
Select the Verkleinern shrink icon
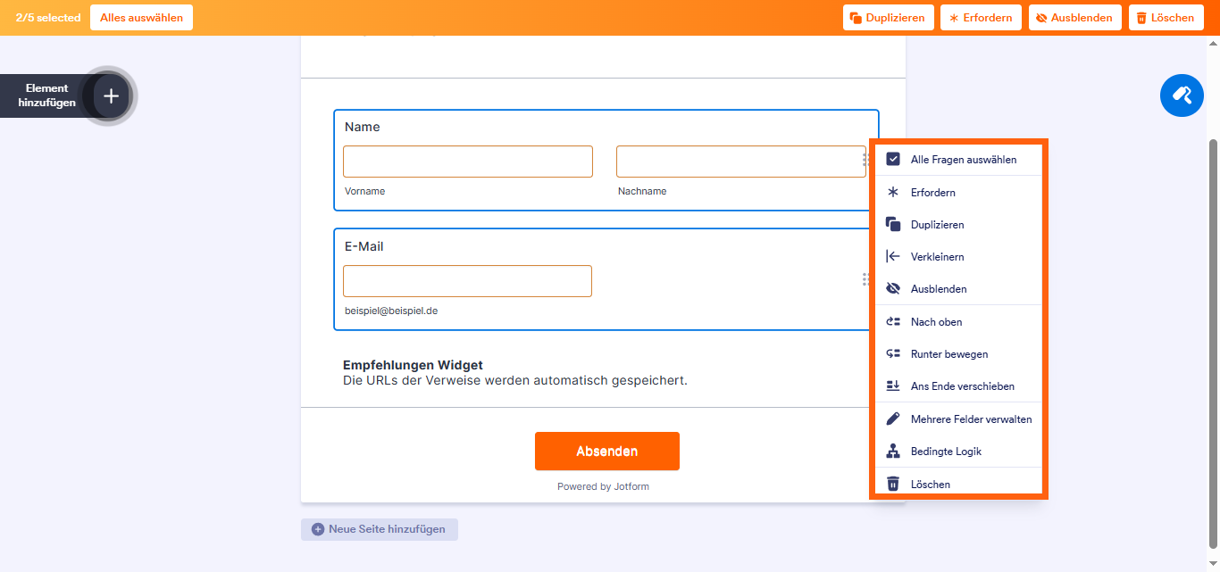tap(892, 257)
